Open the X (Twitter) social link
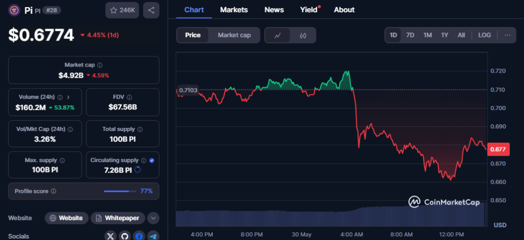 pyautogui.click(x=111, y=236)
